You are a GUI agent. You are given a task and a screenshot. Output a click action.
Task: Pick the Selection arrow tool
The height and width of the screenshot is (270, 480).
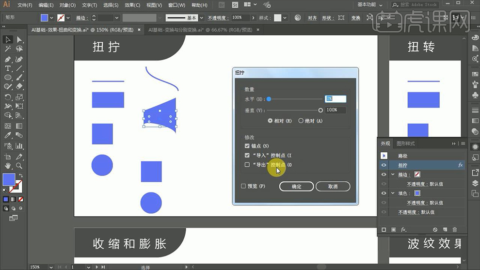pos(8,40)
